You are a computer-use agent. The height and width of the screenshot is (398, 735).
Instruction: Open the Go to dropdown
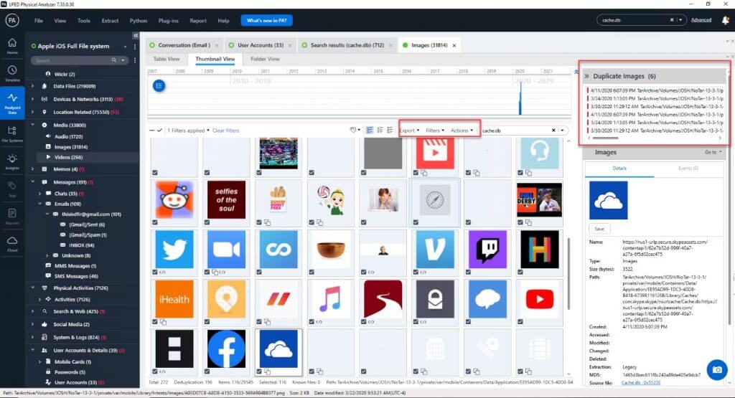point(713,152)
